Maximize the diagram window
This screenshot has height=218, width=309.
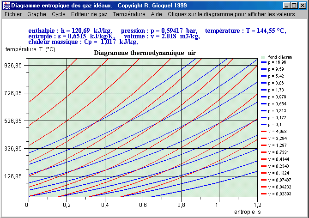pos(294,6)
